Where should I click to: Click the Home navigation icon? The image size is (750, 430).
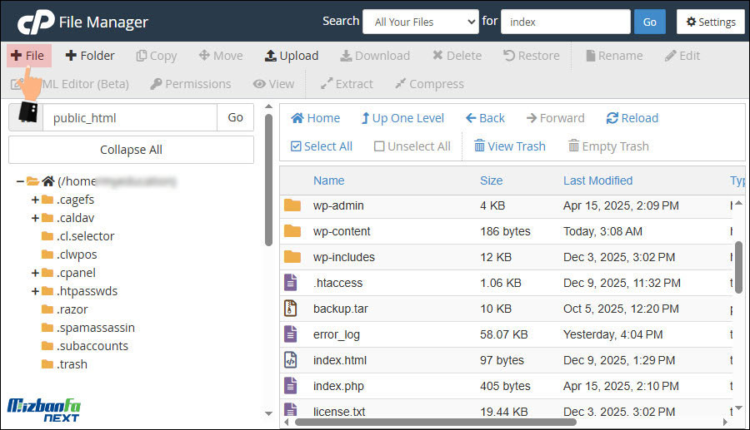pyautogui.click(x=297, y=118)
